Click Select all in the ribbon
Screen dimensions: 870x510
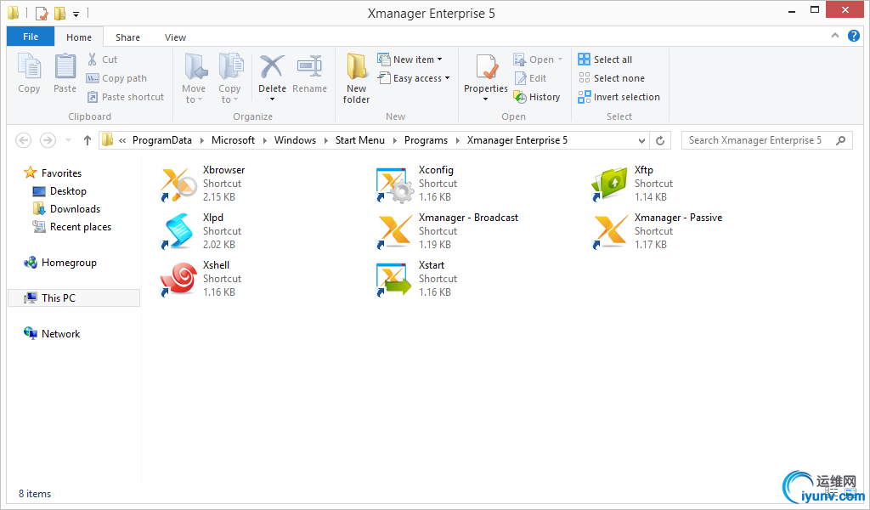605,59
